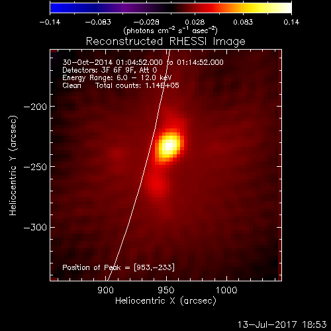
Task: Click the colorbar label '0.083'
Action: pos(243,22)
